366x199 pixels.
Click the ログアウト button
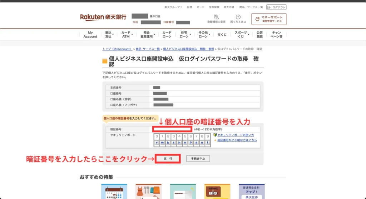point(276,7)
